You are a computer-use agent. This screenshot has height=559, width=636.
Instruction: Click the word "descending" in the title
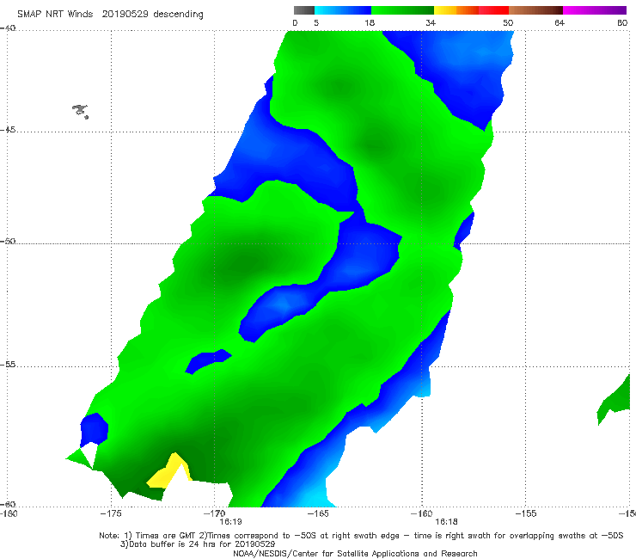click(x=179, y=15)
